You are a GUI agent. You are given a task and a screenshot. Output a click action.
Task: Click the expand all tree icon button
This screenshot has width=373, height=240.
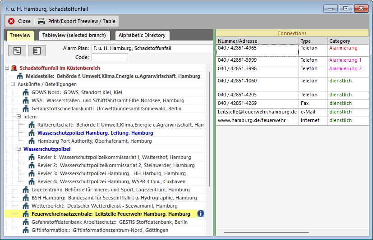click(x=17, y=50)
